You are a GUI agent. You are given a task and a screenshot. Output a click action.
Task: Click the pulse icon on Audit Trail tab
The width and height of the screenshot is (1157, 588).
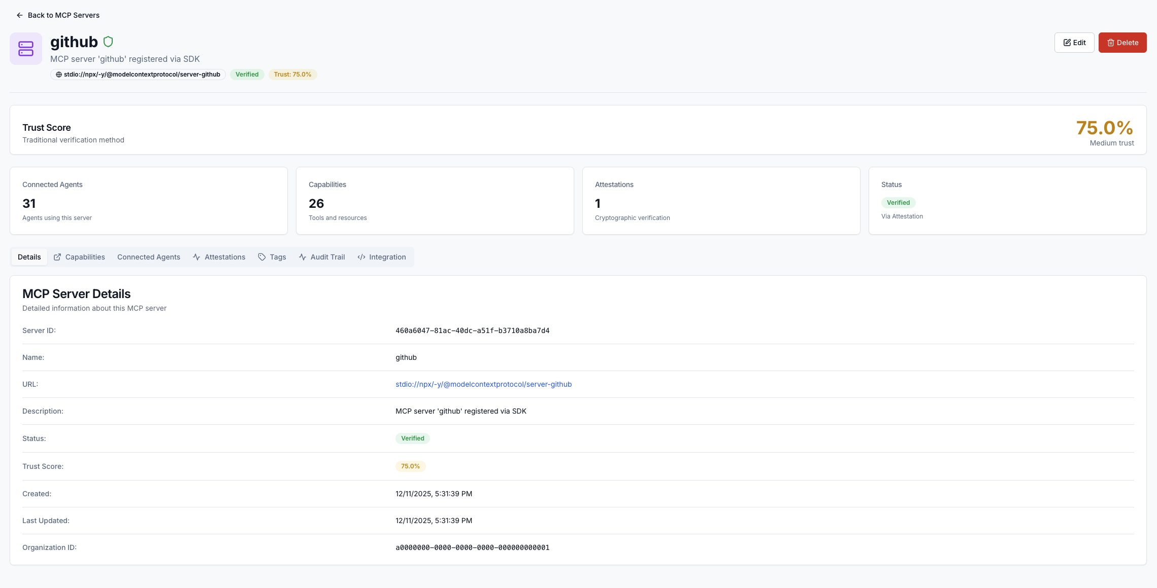pyautogui.click(x=303, y=257)
